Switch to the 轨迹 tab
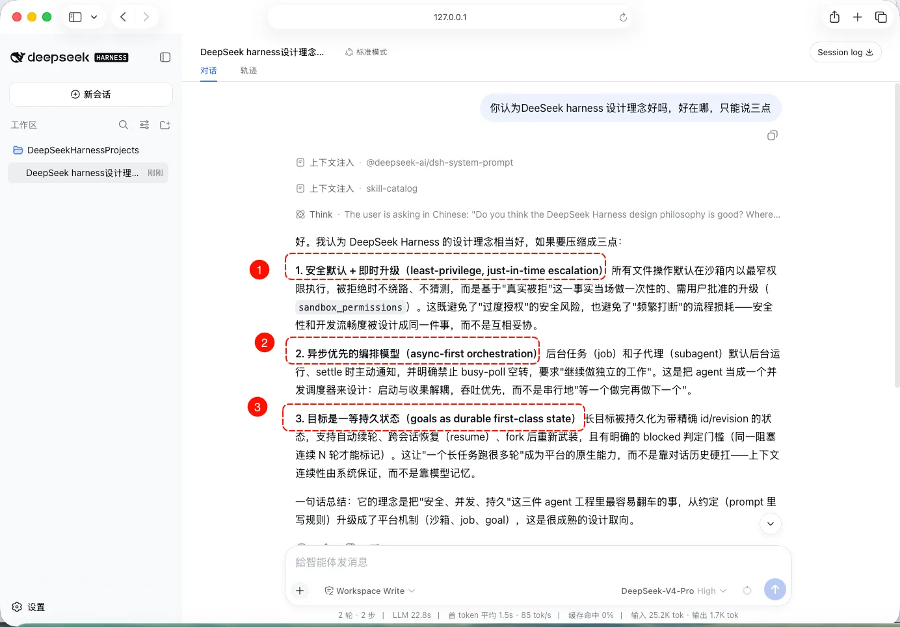900x627 pixels. (248, 71)
